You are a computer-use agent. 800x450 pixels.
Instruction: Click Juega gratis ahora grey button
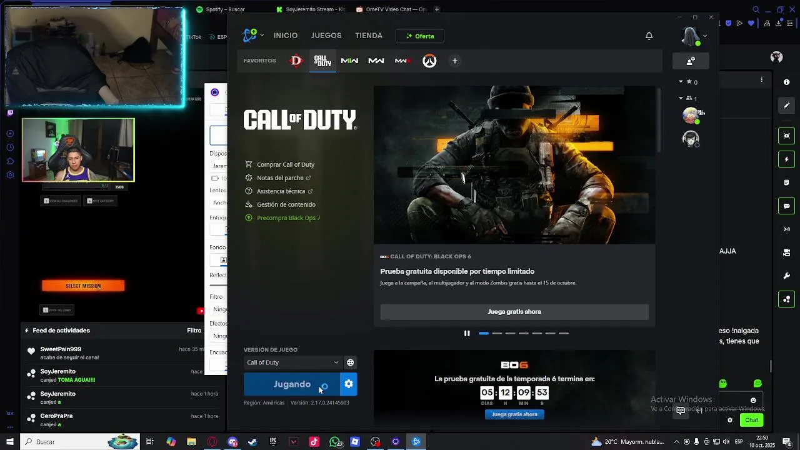[514, 311]
